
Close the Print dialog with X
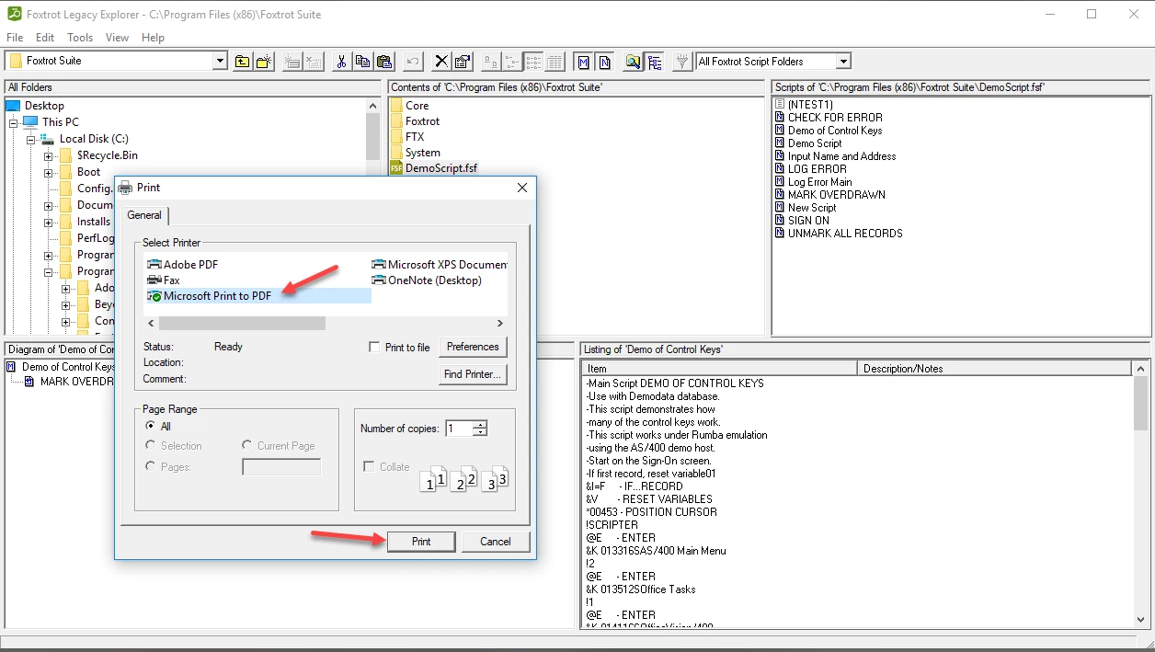coord(522,188)
